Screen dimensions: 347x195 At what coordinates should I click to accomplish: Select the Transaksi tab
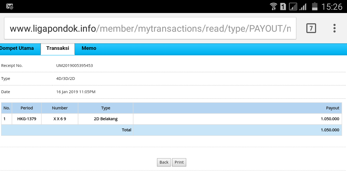(57, 48)
